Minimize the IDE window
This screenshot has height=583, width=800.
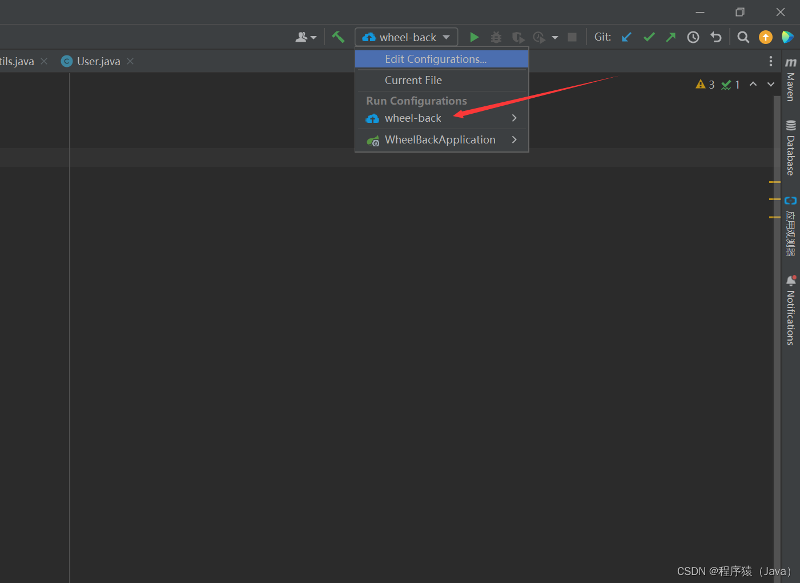click(700, 12)
